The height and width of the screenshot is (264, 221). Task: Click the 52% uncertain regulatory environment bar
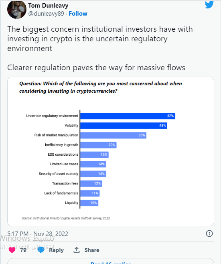pyautogui.click(x=128, y=116)
